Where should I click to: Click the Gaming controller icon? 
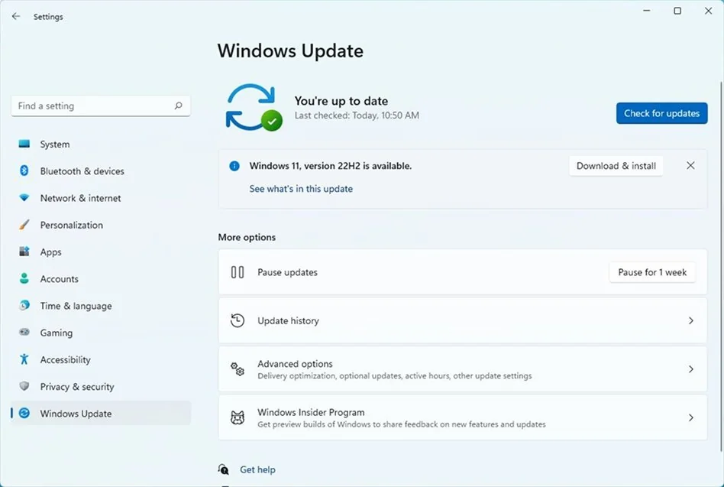tap(24, 333)
